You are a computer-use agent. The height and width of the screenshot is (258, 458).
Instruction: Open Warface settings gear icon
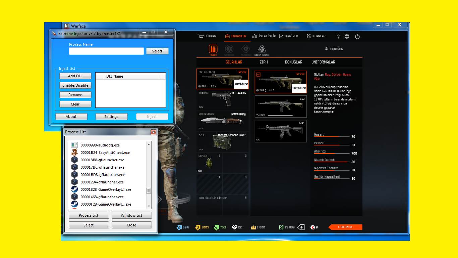(347, 37)
